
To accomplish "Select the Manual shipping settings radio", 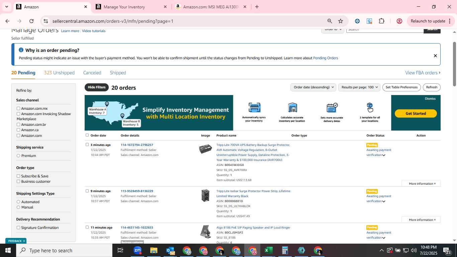I will tap(18, 207).
